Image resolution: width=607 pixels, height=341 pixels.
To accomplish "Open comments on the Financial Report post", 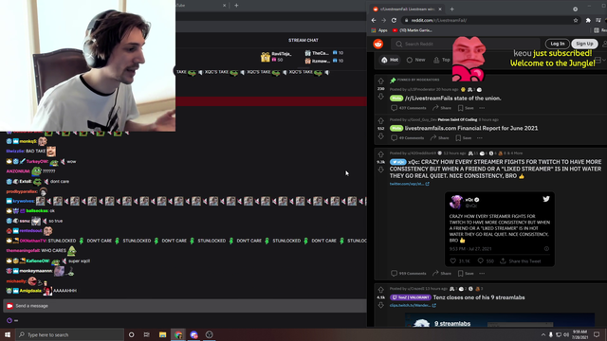I will 407,137.
